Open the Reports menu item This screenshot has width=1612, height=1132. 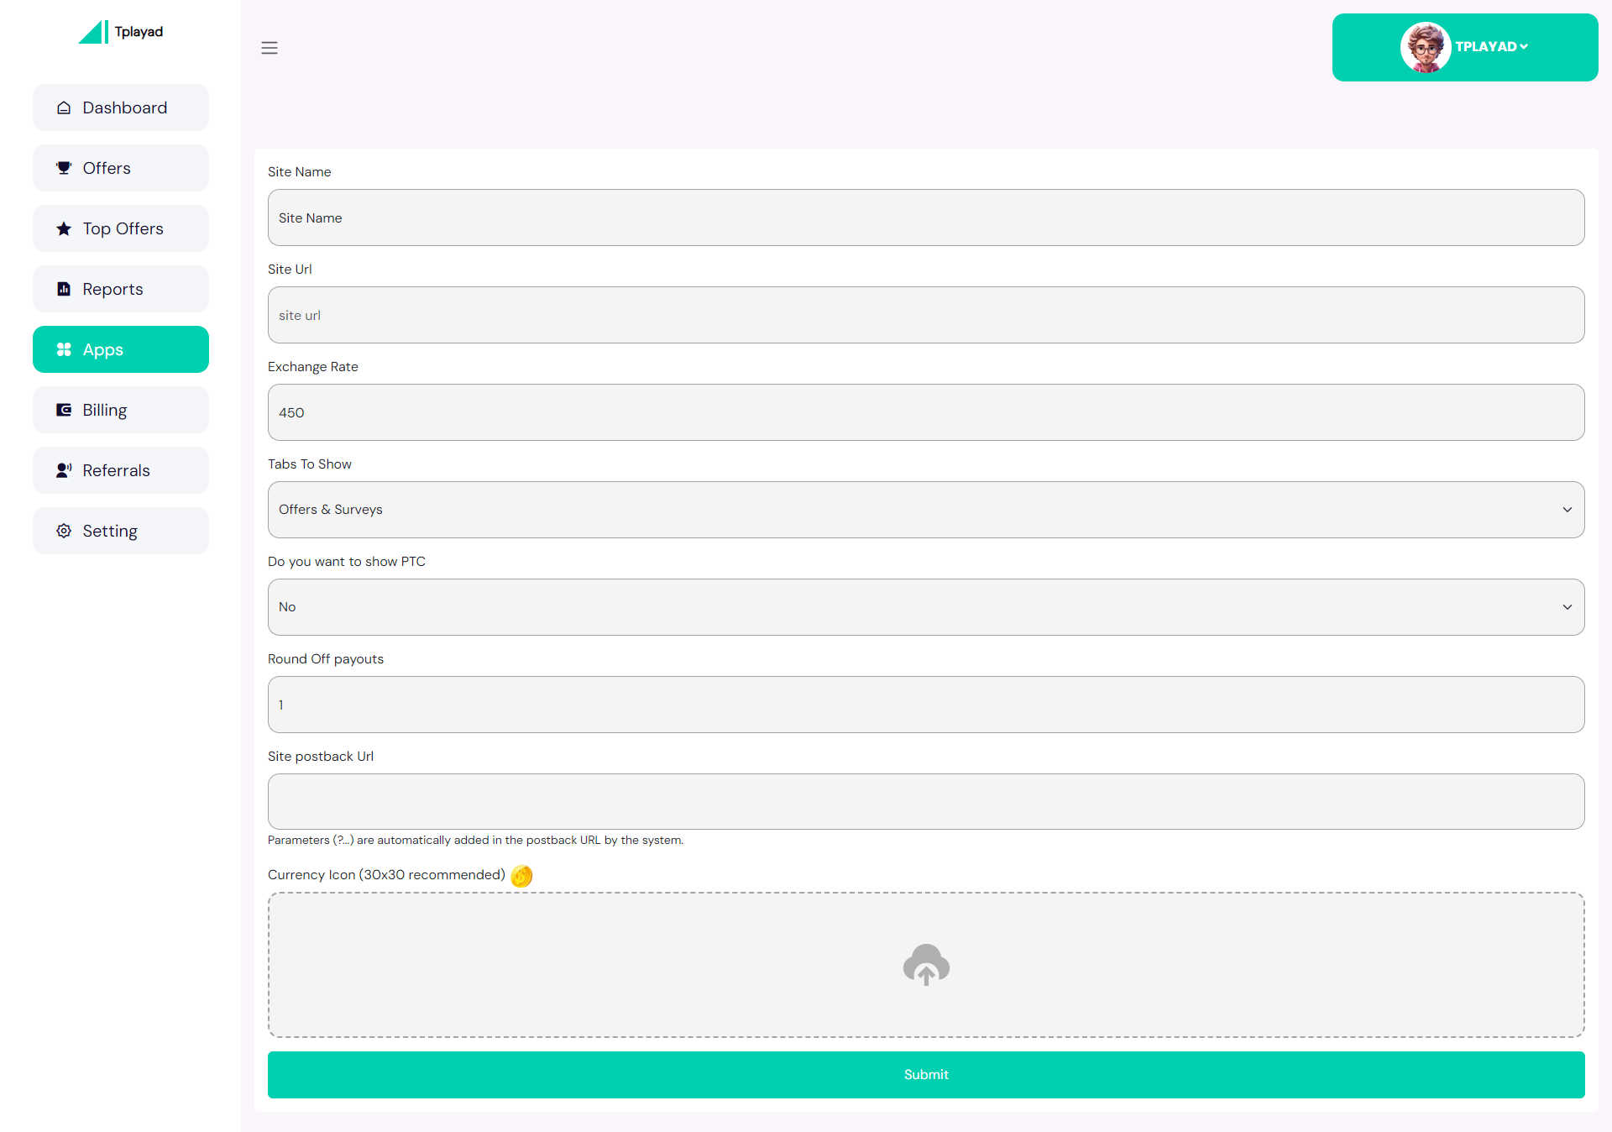[121, 289]
